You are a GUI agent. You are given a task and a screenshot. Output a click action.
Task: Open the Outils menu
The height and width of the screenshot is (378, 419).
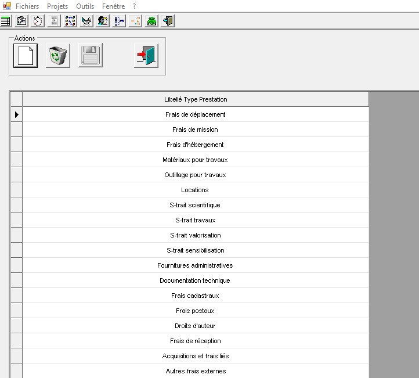85,6
